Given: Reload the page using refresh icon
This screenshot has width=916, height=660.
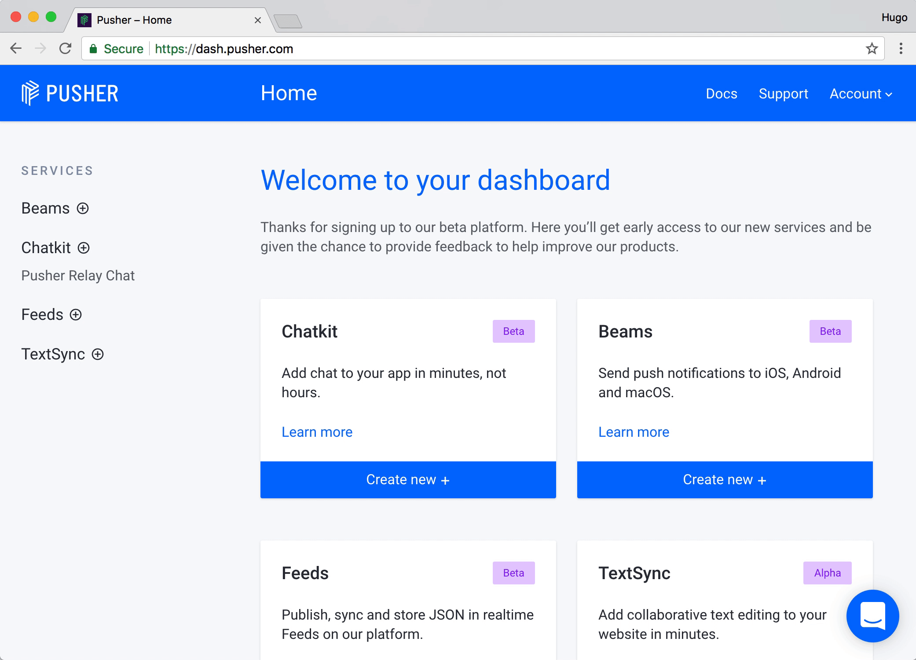Looking at the screenshot, I should pyautogui.click(x=65, y=49).
